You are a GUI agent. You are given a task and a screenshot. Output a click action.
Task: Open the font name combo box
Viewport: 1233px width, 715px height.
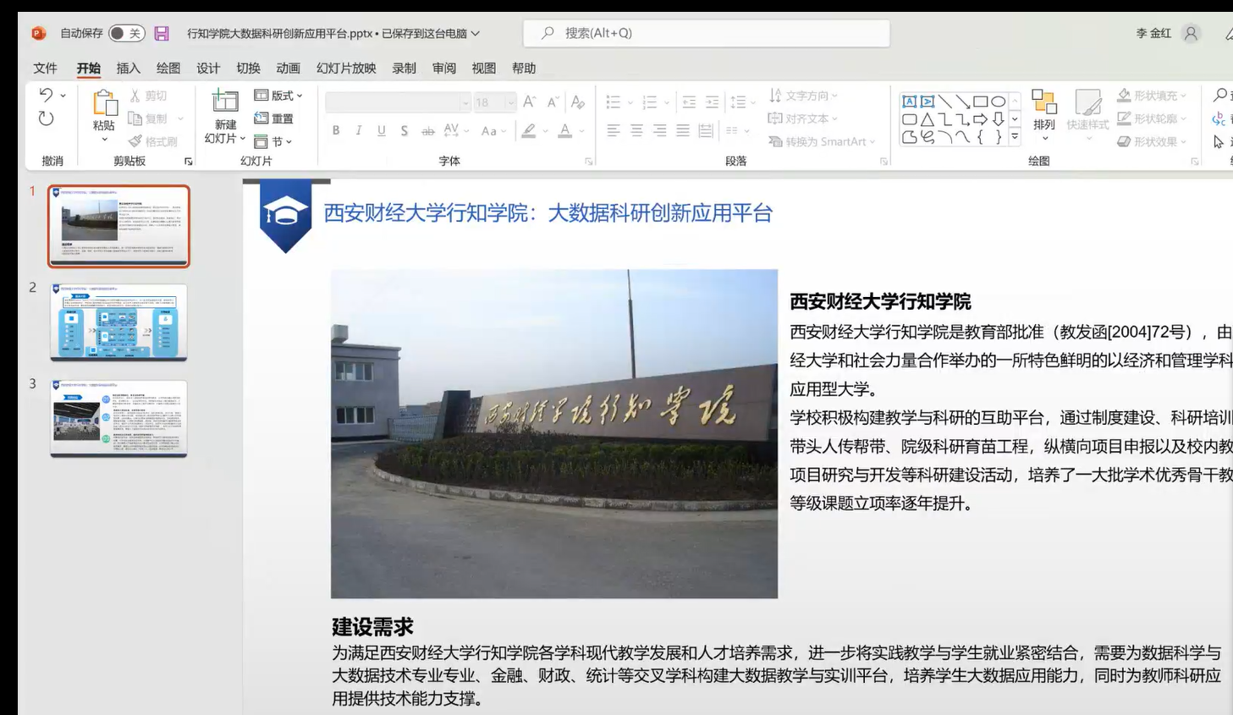coord(398,102)
